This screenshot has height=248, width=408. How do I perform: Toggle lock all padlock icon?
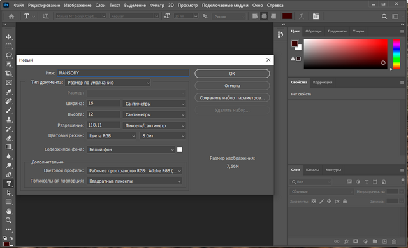tap(345, 202)
